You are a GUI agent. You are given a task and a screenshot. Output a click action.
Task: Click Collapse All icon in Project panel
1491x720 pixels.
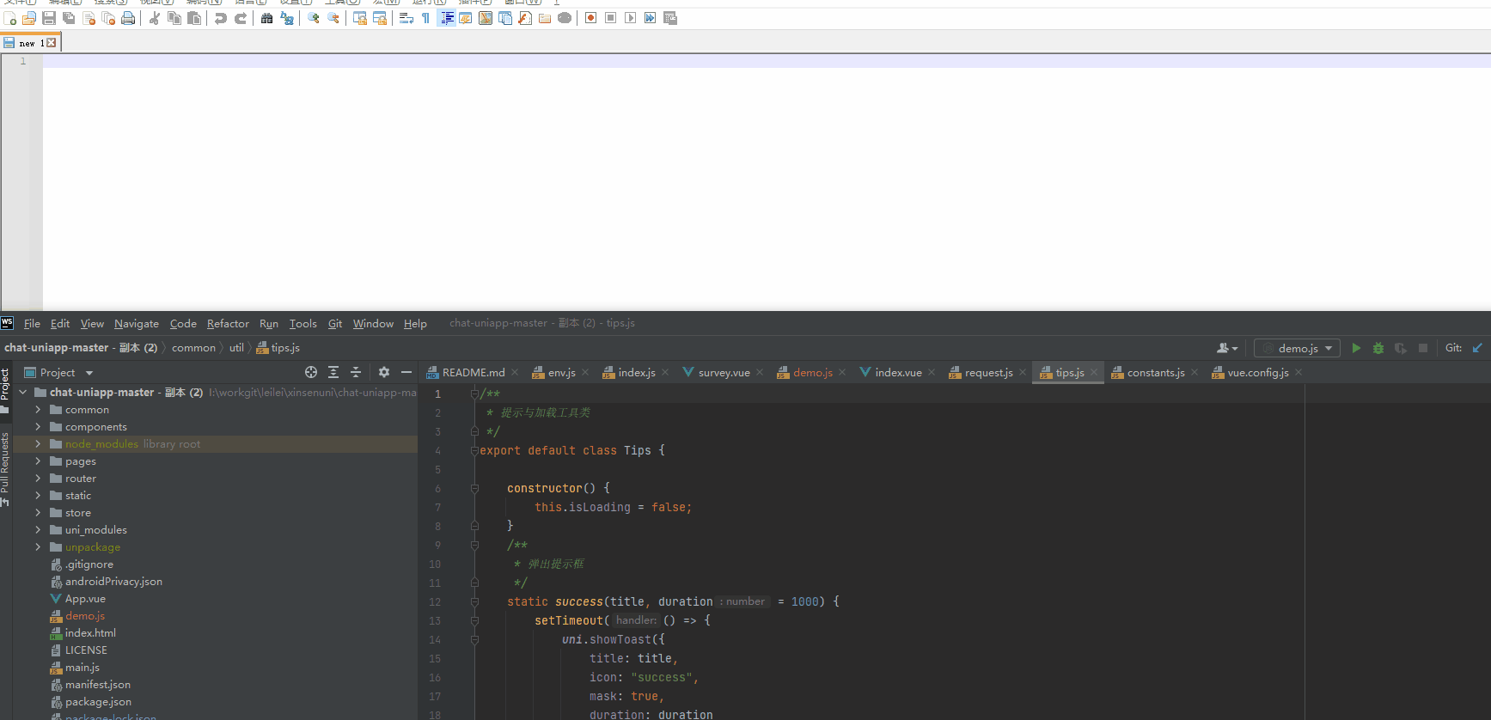coord(356,372)
